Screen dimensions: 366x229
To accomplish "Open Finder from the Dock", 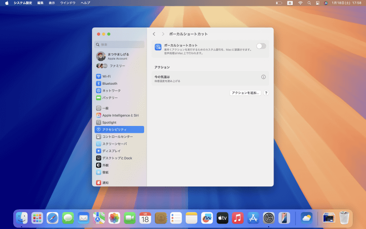I will point(22,218).
